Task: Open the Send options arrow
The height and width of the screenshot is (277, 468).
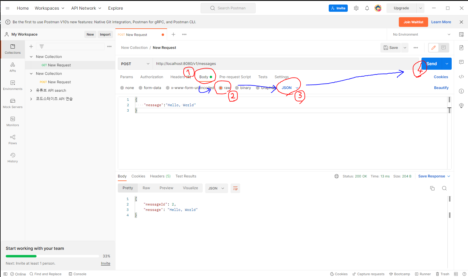Action: 447,64
